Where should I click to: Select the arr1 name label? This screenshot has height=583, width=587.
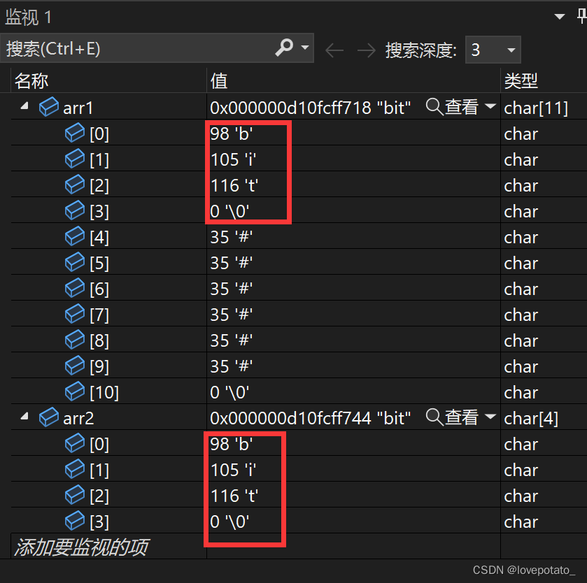tap(78, 108)
